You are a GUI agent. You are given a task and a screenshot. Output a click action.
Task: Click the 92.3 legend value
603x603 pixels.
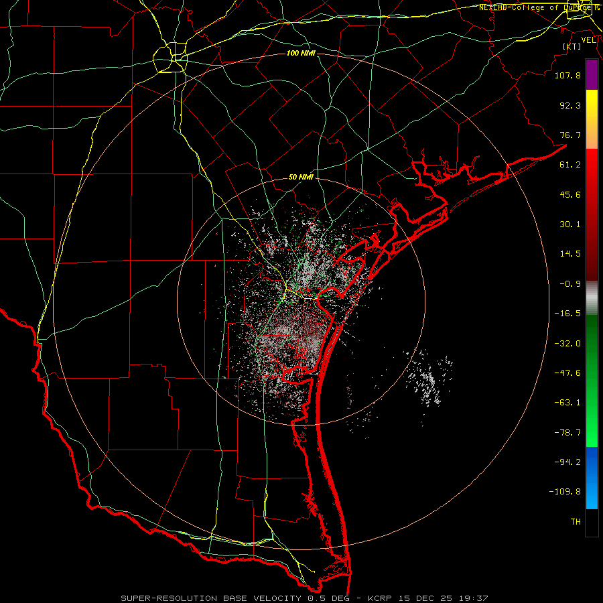pos(570,105)
